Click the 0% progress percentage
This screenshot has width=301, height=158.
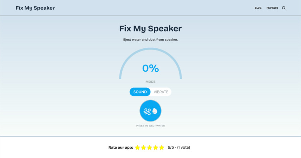[x=150, y=68]
